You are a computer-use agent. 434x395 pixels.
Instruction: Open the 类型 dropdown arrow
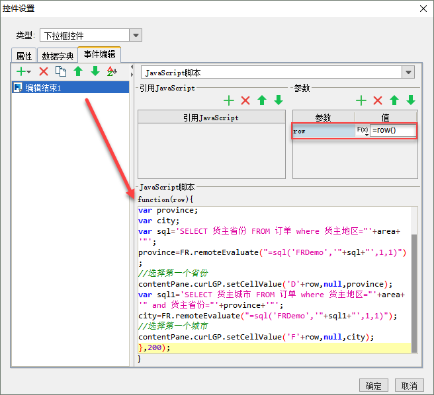[x=136, y=35]
